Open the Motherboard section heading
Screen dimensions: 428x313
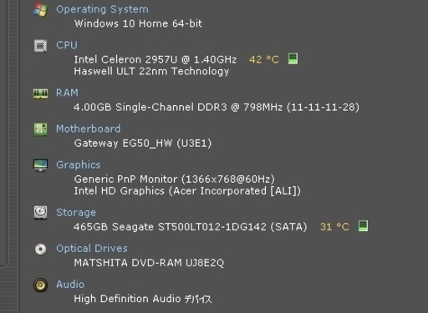coord(89,129)
